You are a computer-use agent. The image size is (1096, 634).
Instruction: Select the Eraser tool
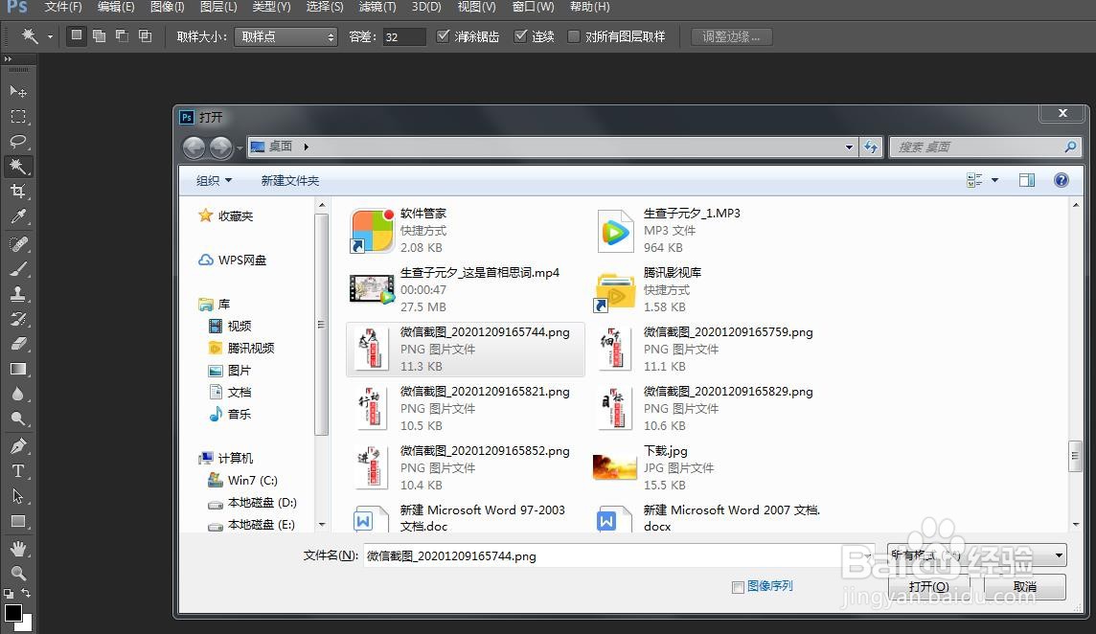pos(18,344)
